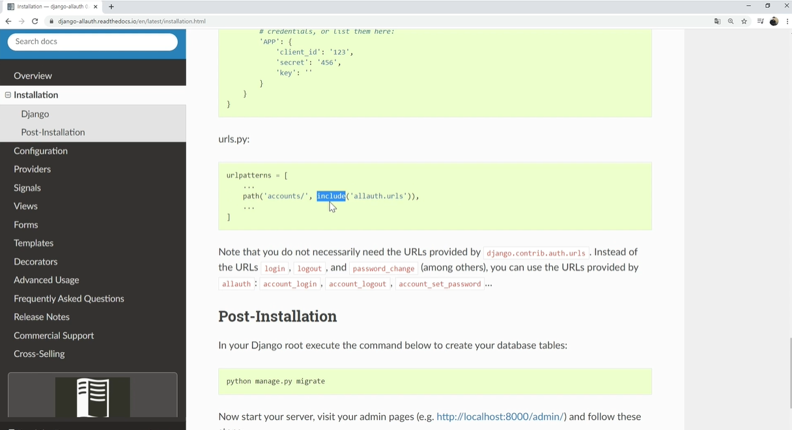Viewport: 792px width, 430px height.
Task: Open the Providers docs page
Action: 32,169
